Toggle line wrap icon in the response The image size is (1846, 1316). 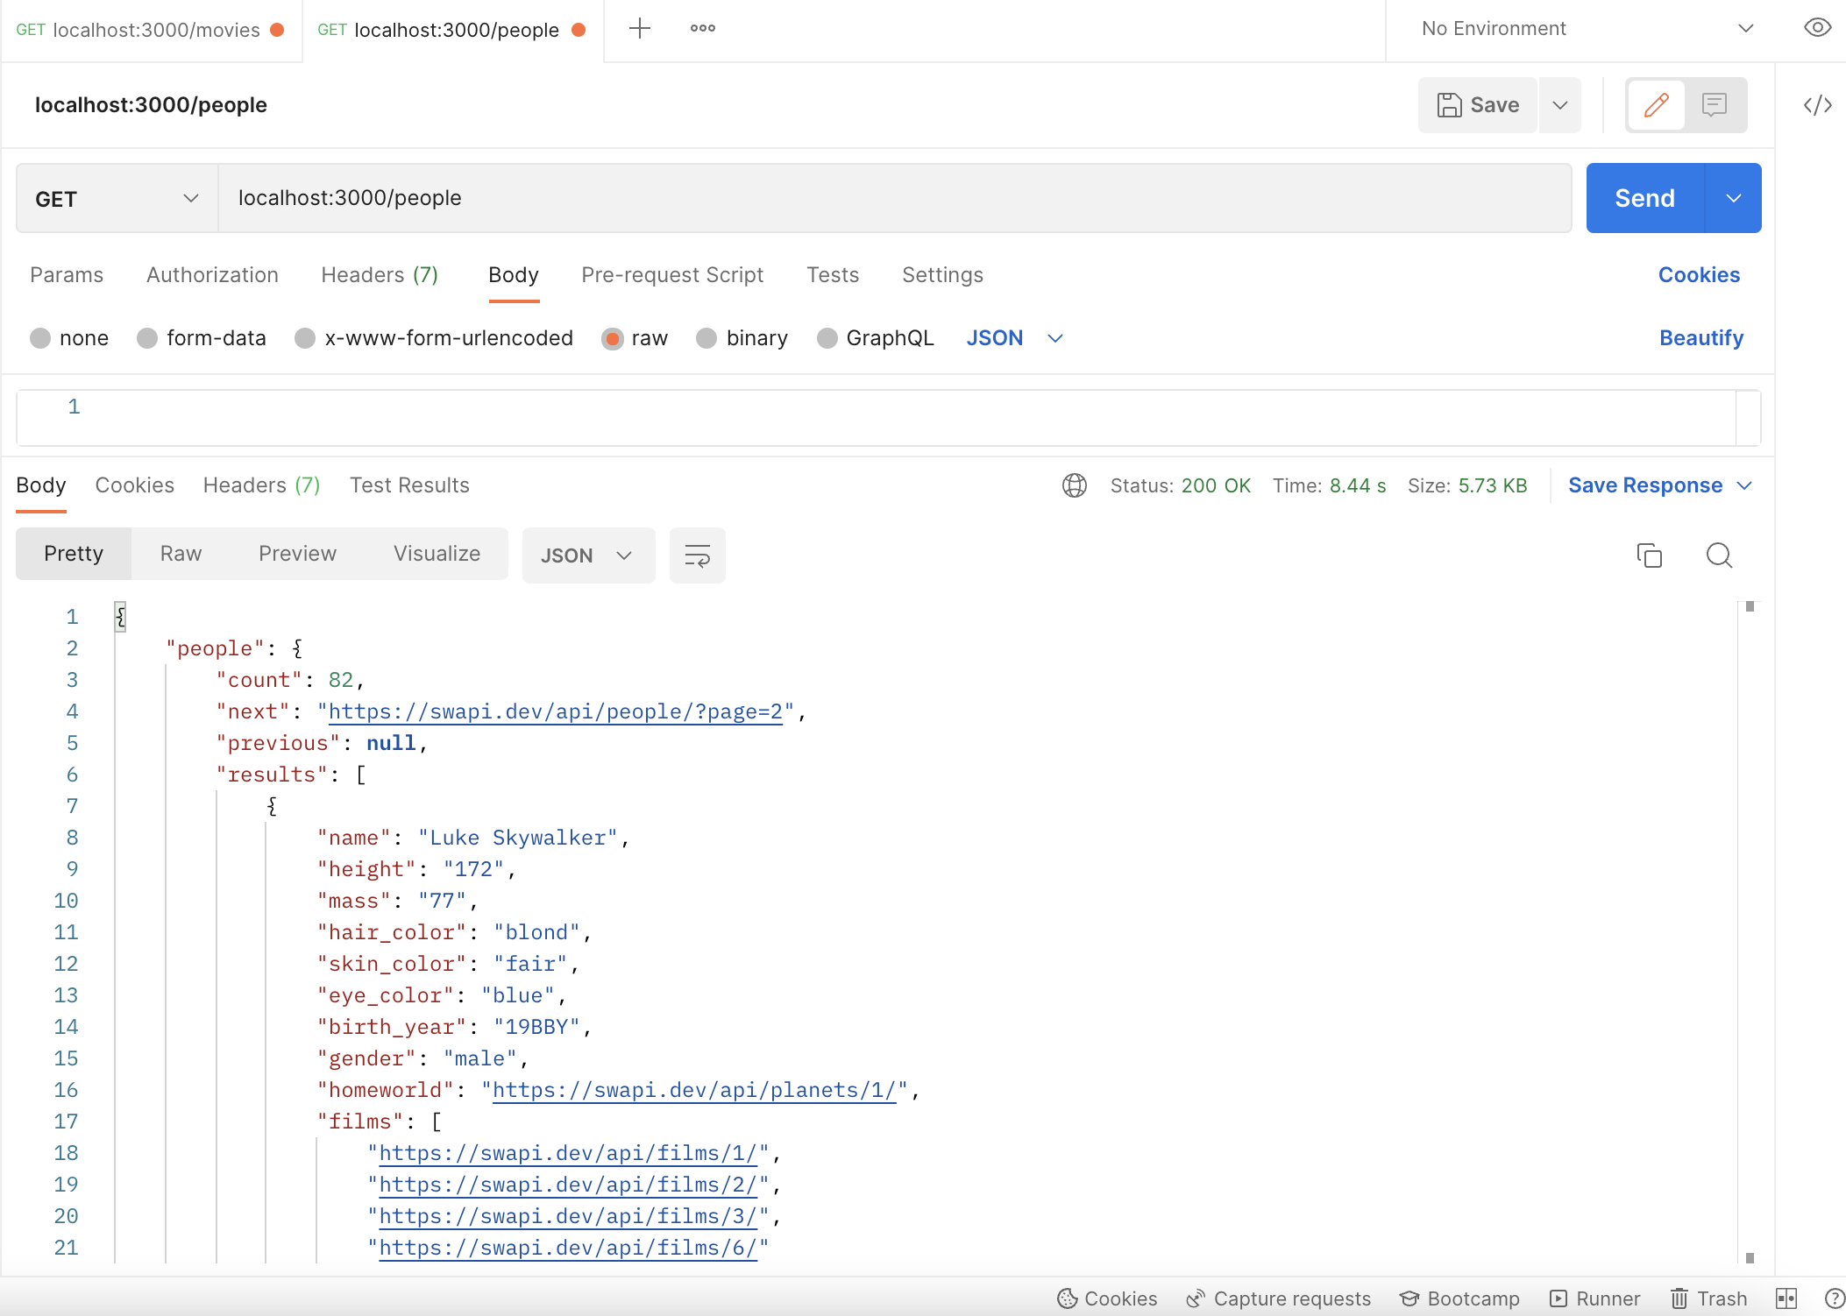[697, 555]
